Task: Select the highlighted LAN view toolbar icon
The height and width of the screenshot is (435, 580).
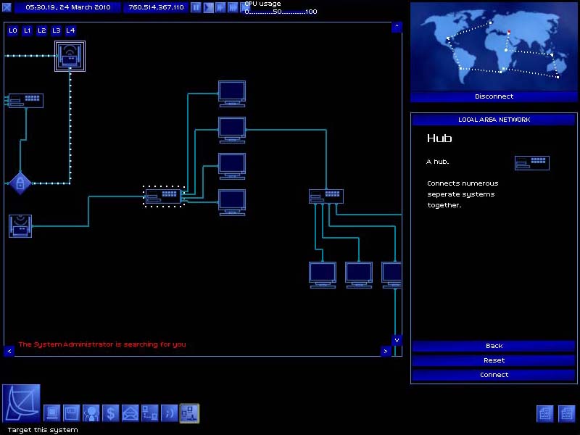Action: pos(189,413)
